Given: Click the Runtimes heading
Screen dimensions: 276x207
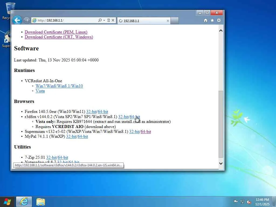Looking at the screenshot, I should click(24, 70).
